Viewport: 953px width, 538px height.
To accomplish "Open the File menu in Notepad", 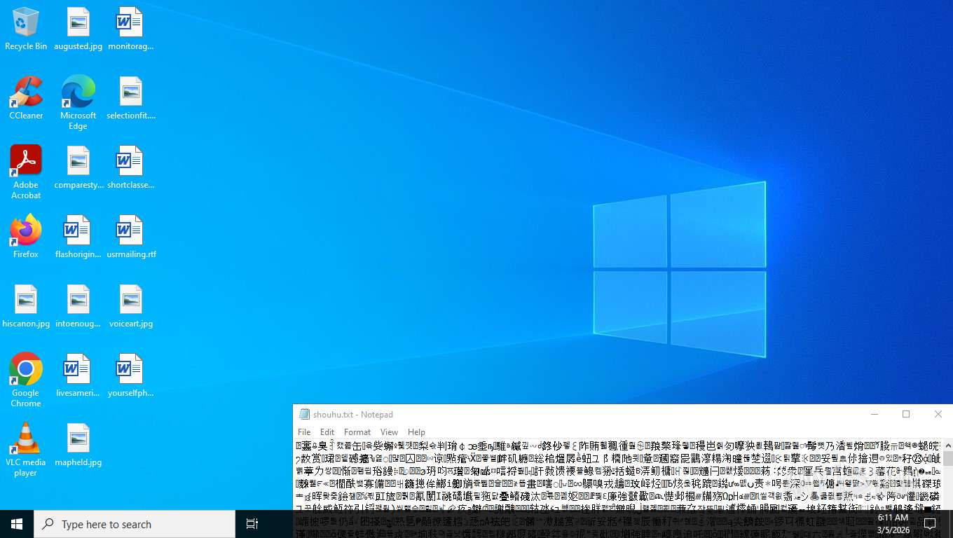I will point(304,432).
